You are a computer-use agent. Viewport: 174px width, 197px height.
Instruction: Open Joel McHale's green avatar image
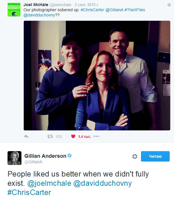point(14,10)
